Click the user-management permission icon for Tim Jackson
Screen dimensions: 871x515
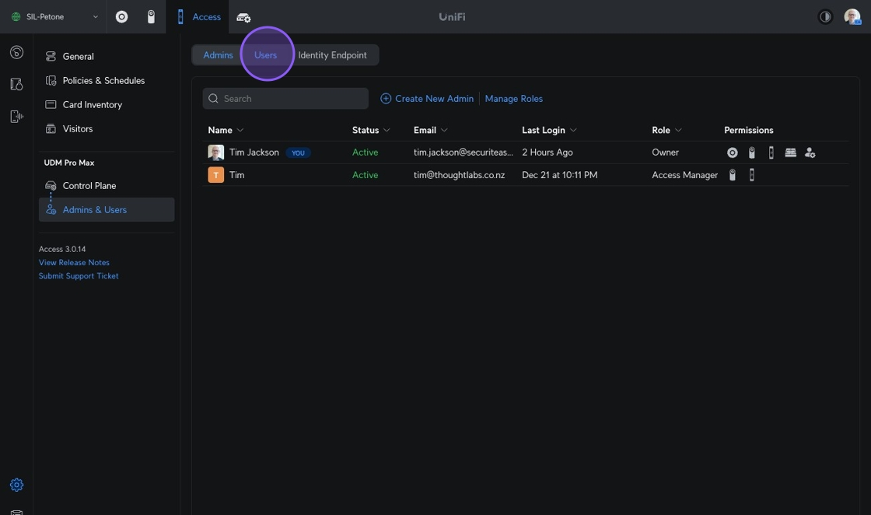click(810, 152)
